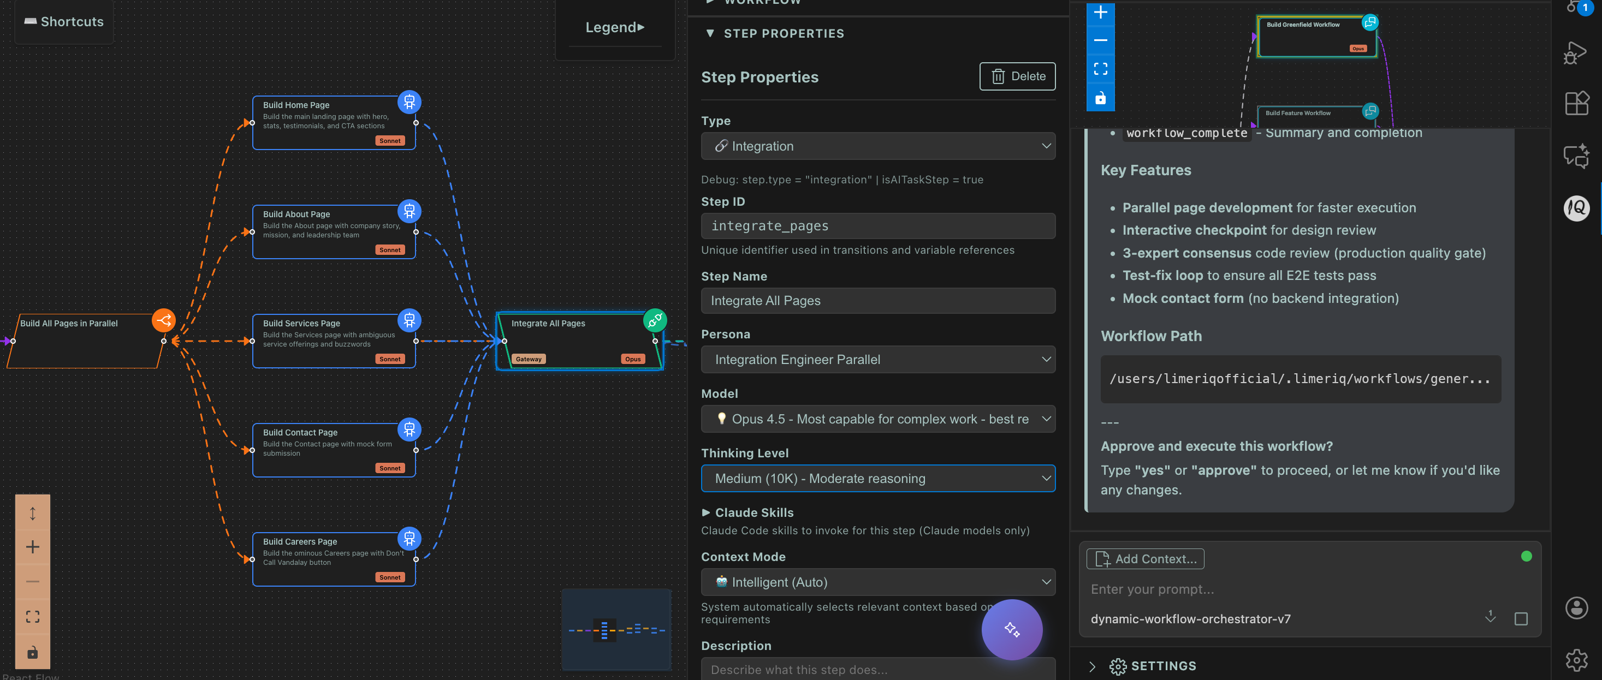
Task: Toggle the interactivity lock on the minimap toolbar
Action: [1100, 98]
